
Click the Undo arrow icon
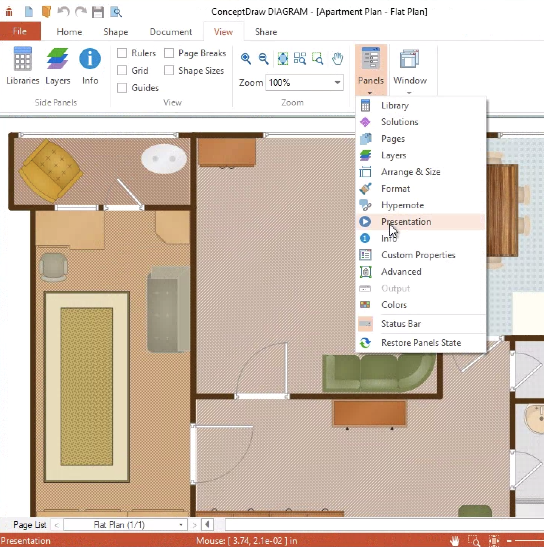point(63,12)
